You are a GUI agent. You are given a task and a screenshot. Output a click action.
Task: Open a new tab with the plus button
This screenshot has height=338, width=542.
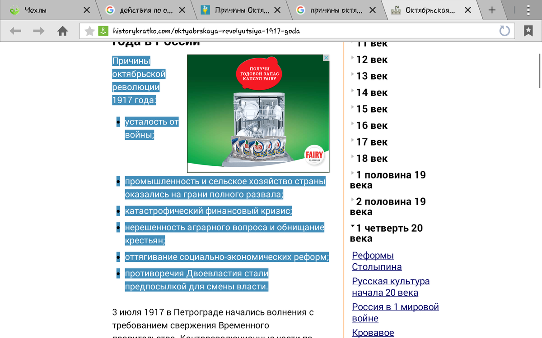click(492, 10)
